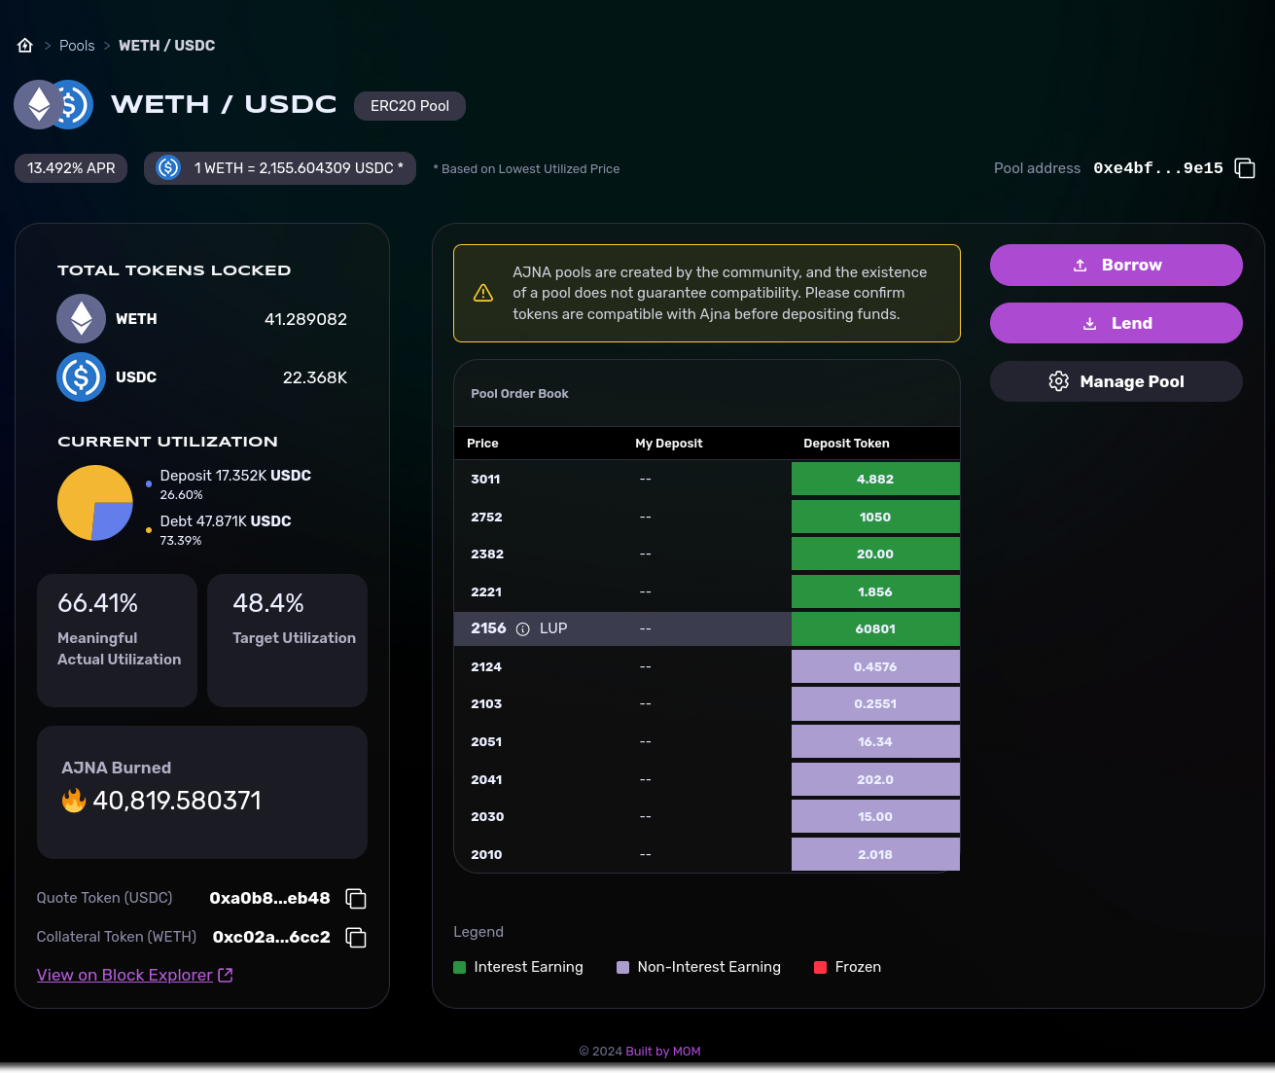Select the 3011 price row

[x=707, y=480]
